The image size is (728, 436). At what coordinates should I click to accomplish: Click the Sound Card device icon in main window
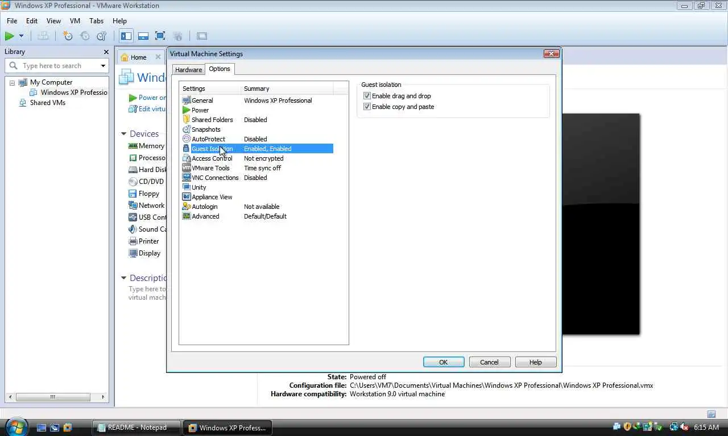(x=133, y=229)
